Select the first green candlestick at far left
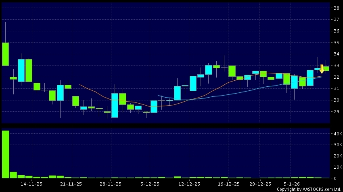Image resolution: width=343 pixels, height=192 pixels. (x=5, y=54)
